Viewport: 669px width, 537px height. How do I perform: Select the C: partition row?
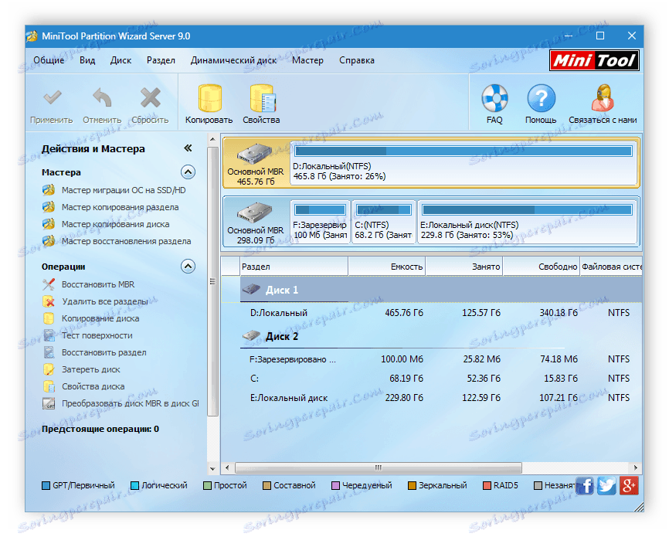click(431, 378)
